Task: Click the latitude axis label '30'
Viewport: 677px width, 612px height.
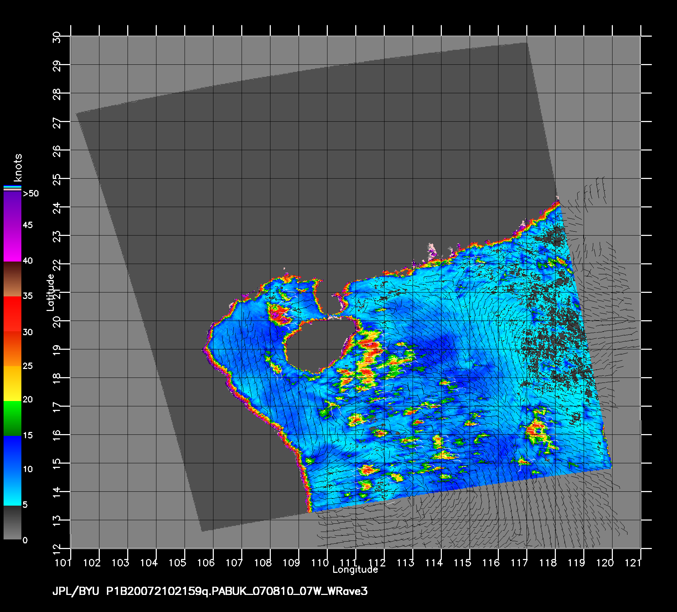Action: click(57, 37)
